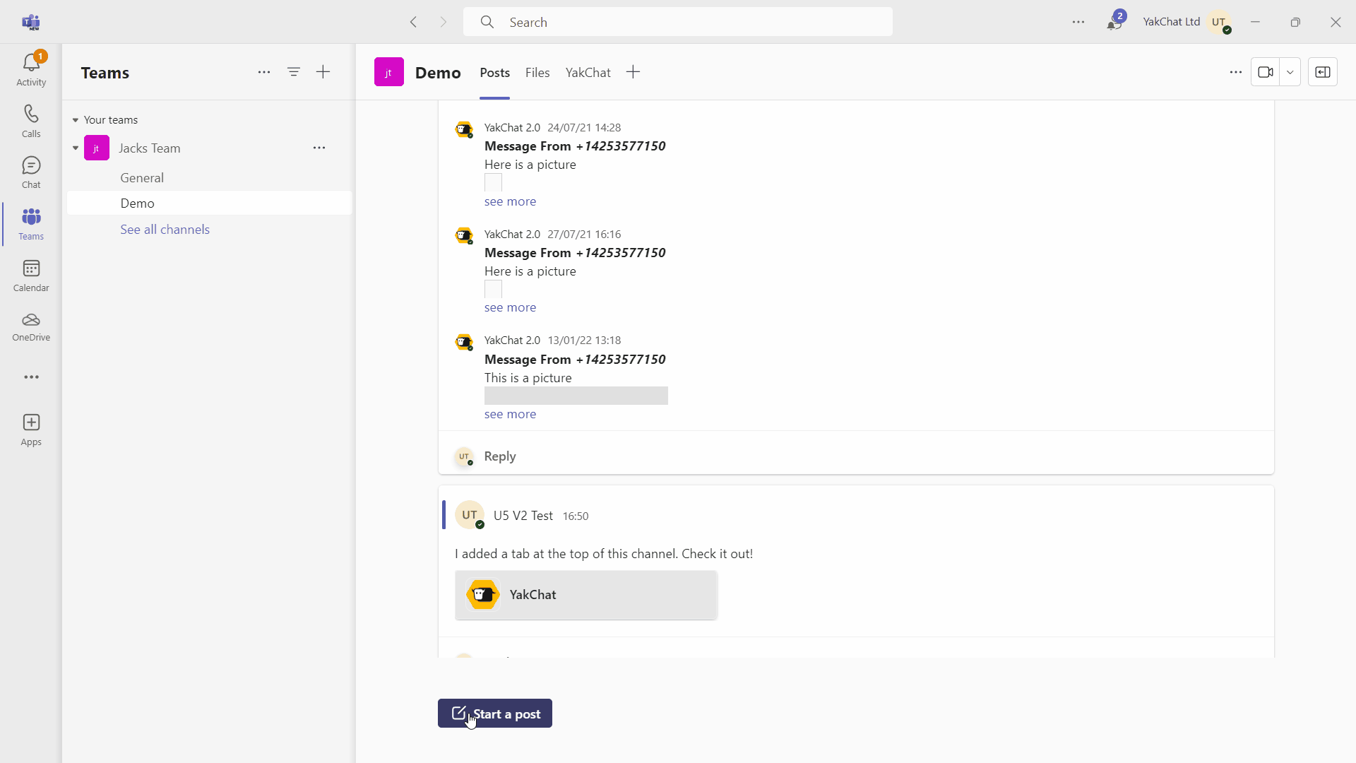Go forward using the right arrow
1356x763 pixels.
444,22
